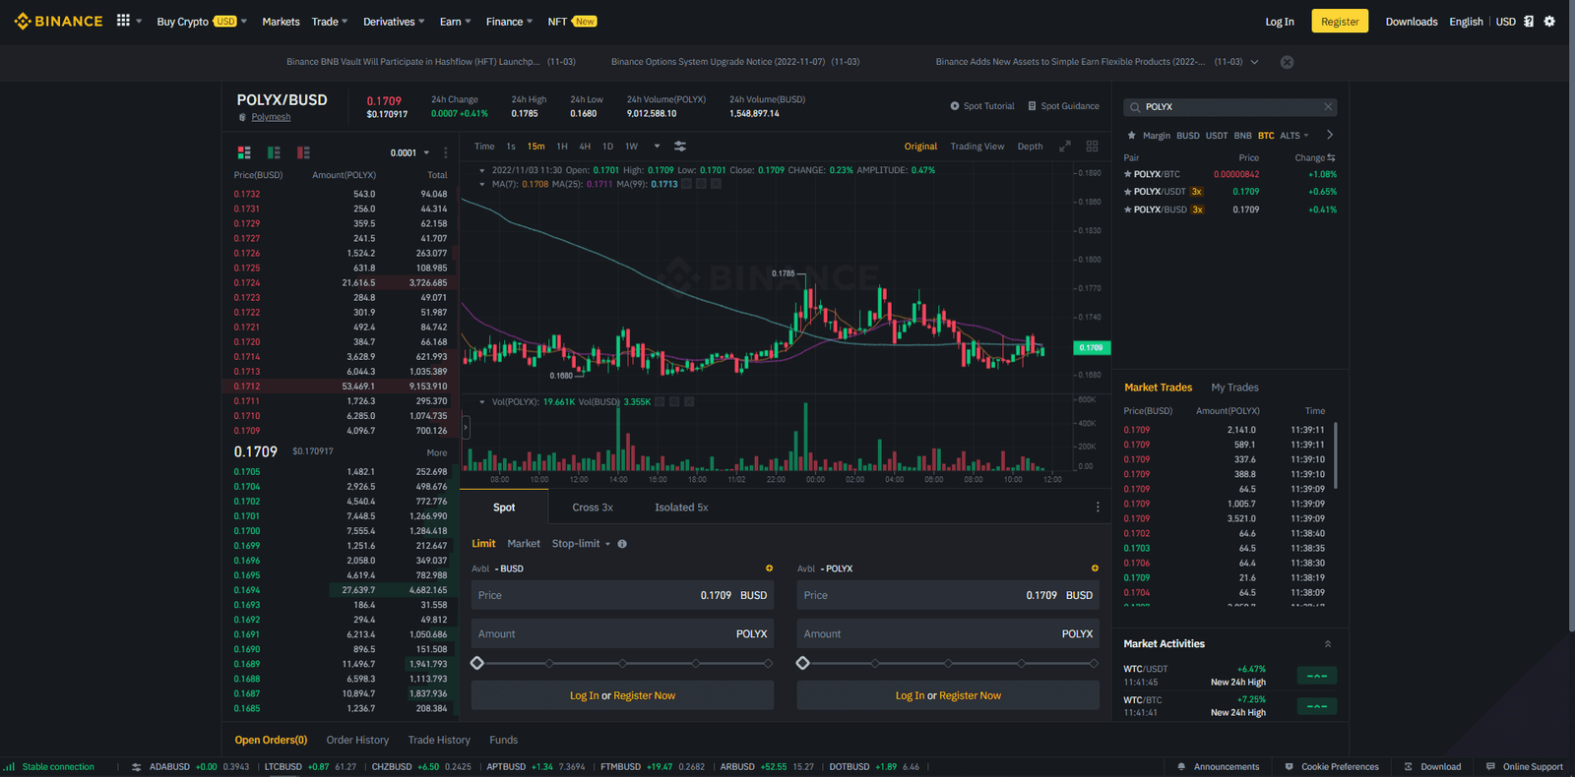Switch to Trading View chart
The height and width of the screenshot is (777, 1575).
point(977,147)
